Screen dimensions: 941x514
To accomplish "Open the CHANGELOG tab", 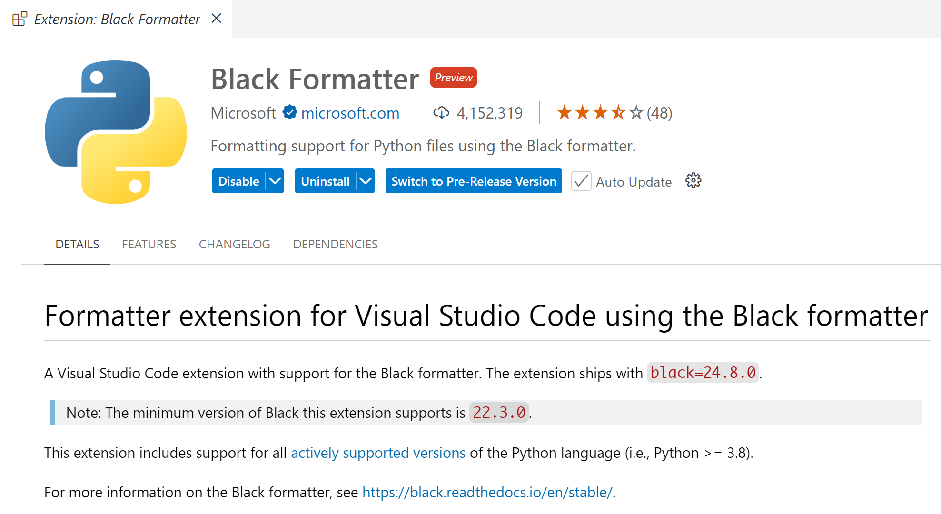I will point(234,244).
